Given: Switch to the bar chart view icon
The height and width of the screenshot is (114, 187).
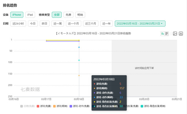Looking at the screenshot, I should (x=163, y=34).
